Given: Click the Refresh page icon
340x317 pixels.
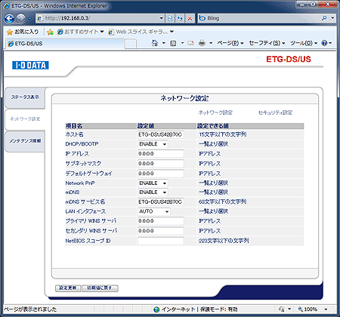Looking at the screenshot, I should (180, 18).
